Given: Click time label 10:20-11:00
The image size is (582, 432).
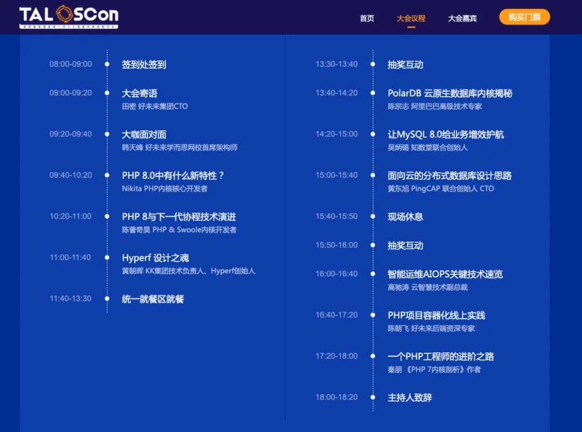Looking at the screenshot, I should click(x=71, y=217).
